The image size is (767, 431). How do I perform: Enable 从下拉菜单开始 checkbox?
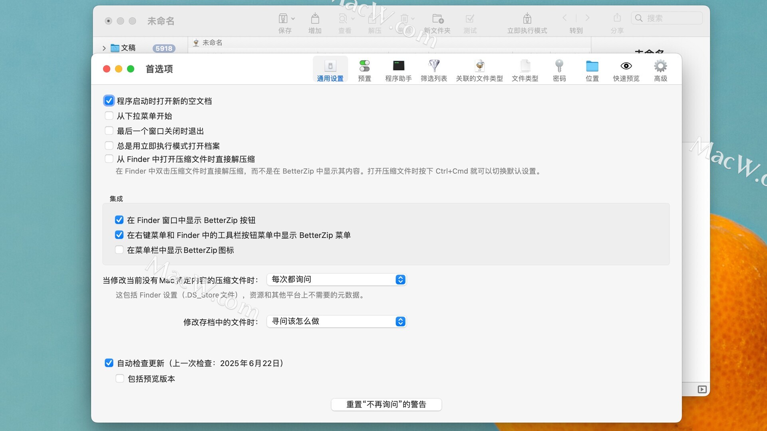109,116
